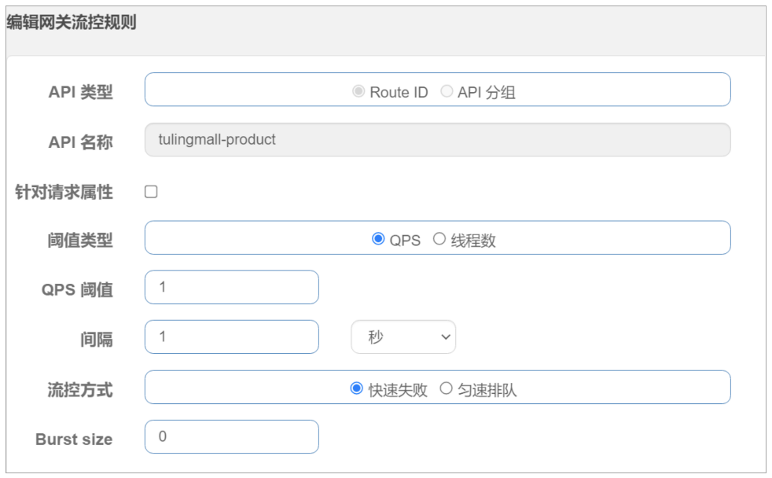Click the QPS 阈值 field label

(x=77, y=290)
